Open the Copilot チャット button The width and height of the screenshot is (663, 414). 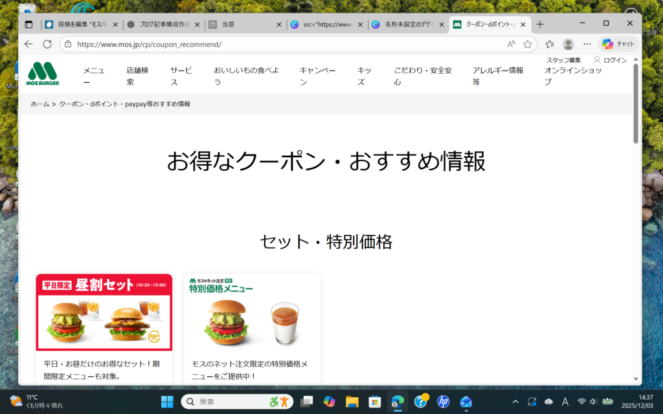(618, 44)
